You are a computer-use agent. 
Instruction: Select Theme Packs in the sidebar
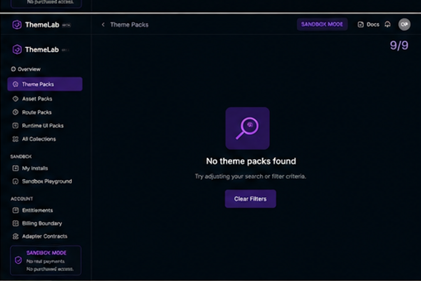(x=45, y=84)
